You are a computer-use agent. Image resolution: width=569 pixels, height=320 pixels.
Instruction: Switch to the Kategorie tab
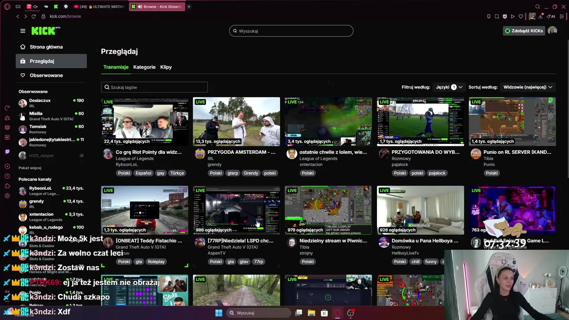(144, 67)
